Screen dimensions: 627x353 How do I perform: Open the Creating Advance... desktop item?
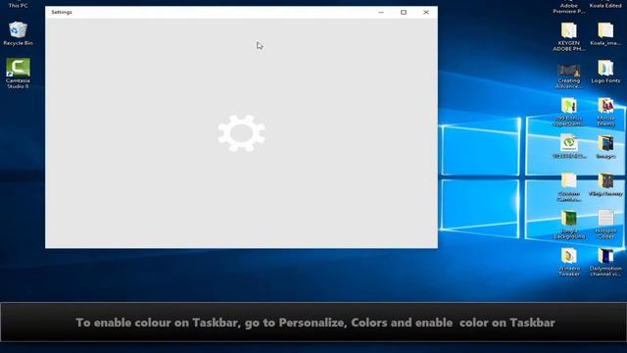tap(568, 76)
